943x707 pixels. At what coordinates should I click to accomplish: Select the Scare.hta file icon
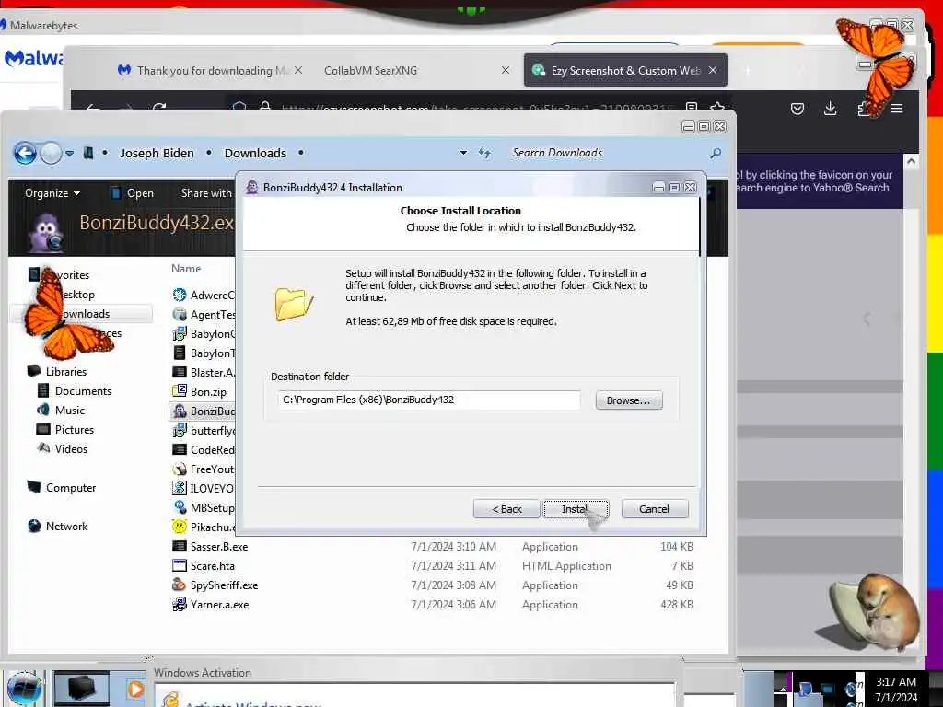coord(180,566)
